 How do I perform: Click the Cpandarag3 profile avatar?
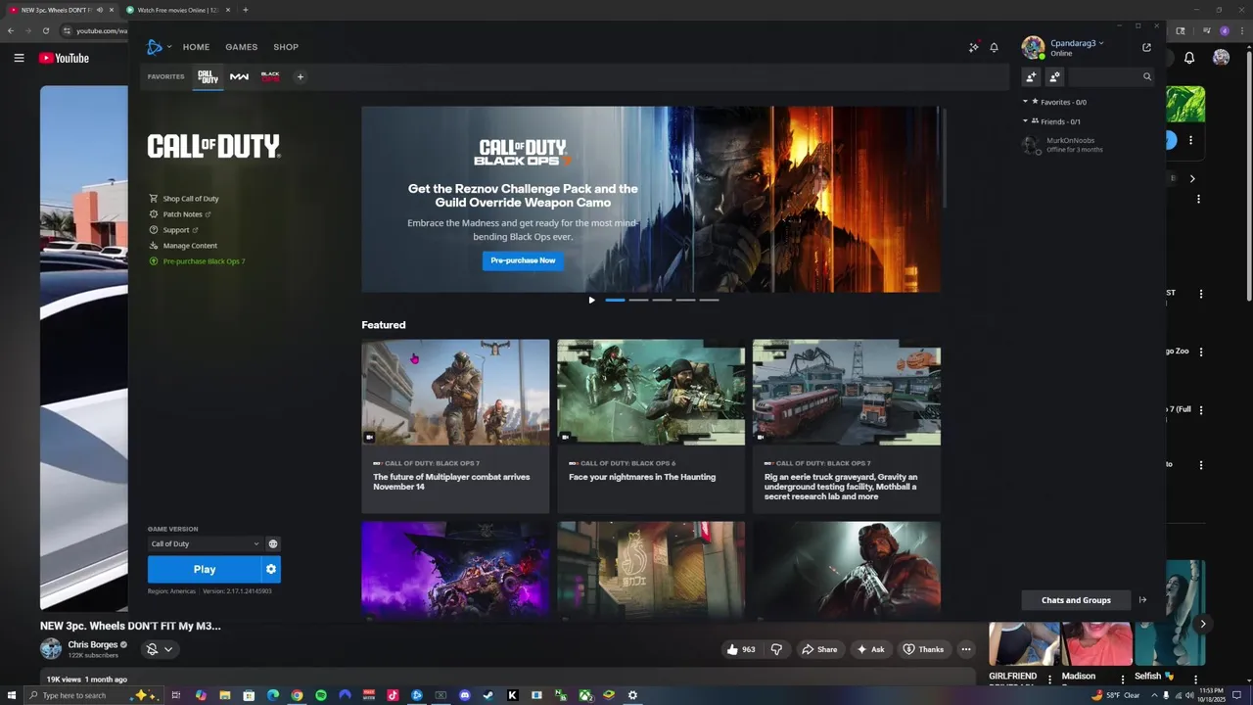click(1033, 47)
